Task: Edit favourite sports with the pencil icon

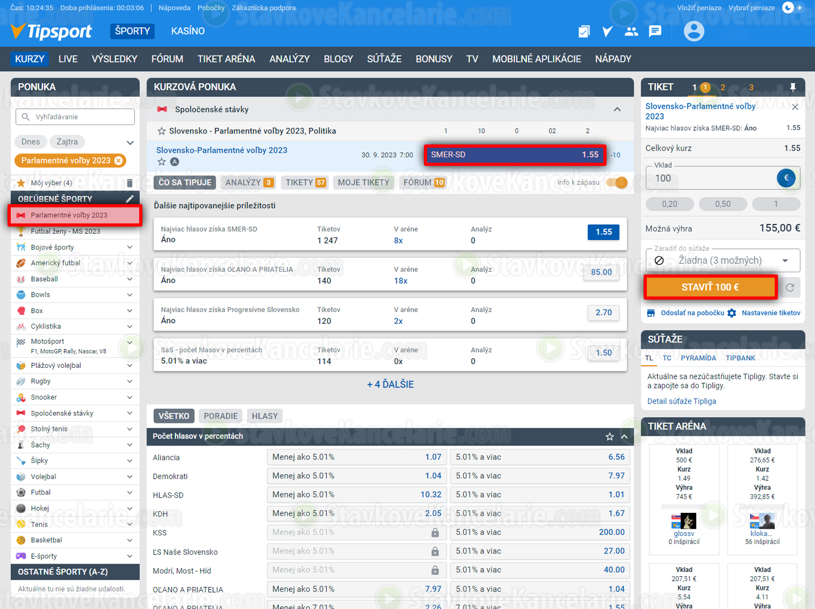Action: coord(130,199)
